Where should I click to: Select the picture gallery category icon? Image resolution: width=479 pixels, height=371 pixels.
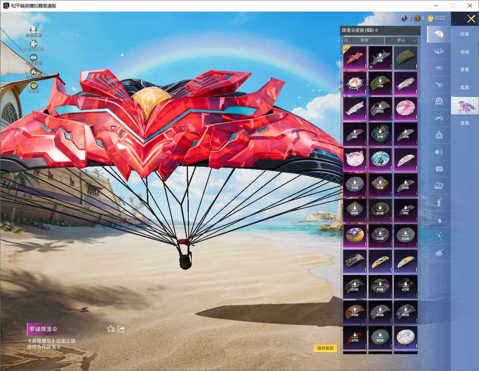439,185
